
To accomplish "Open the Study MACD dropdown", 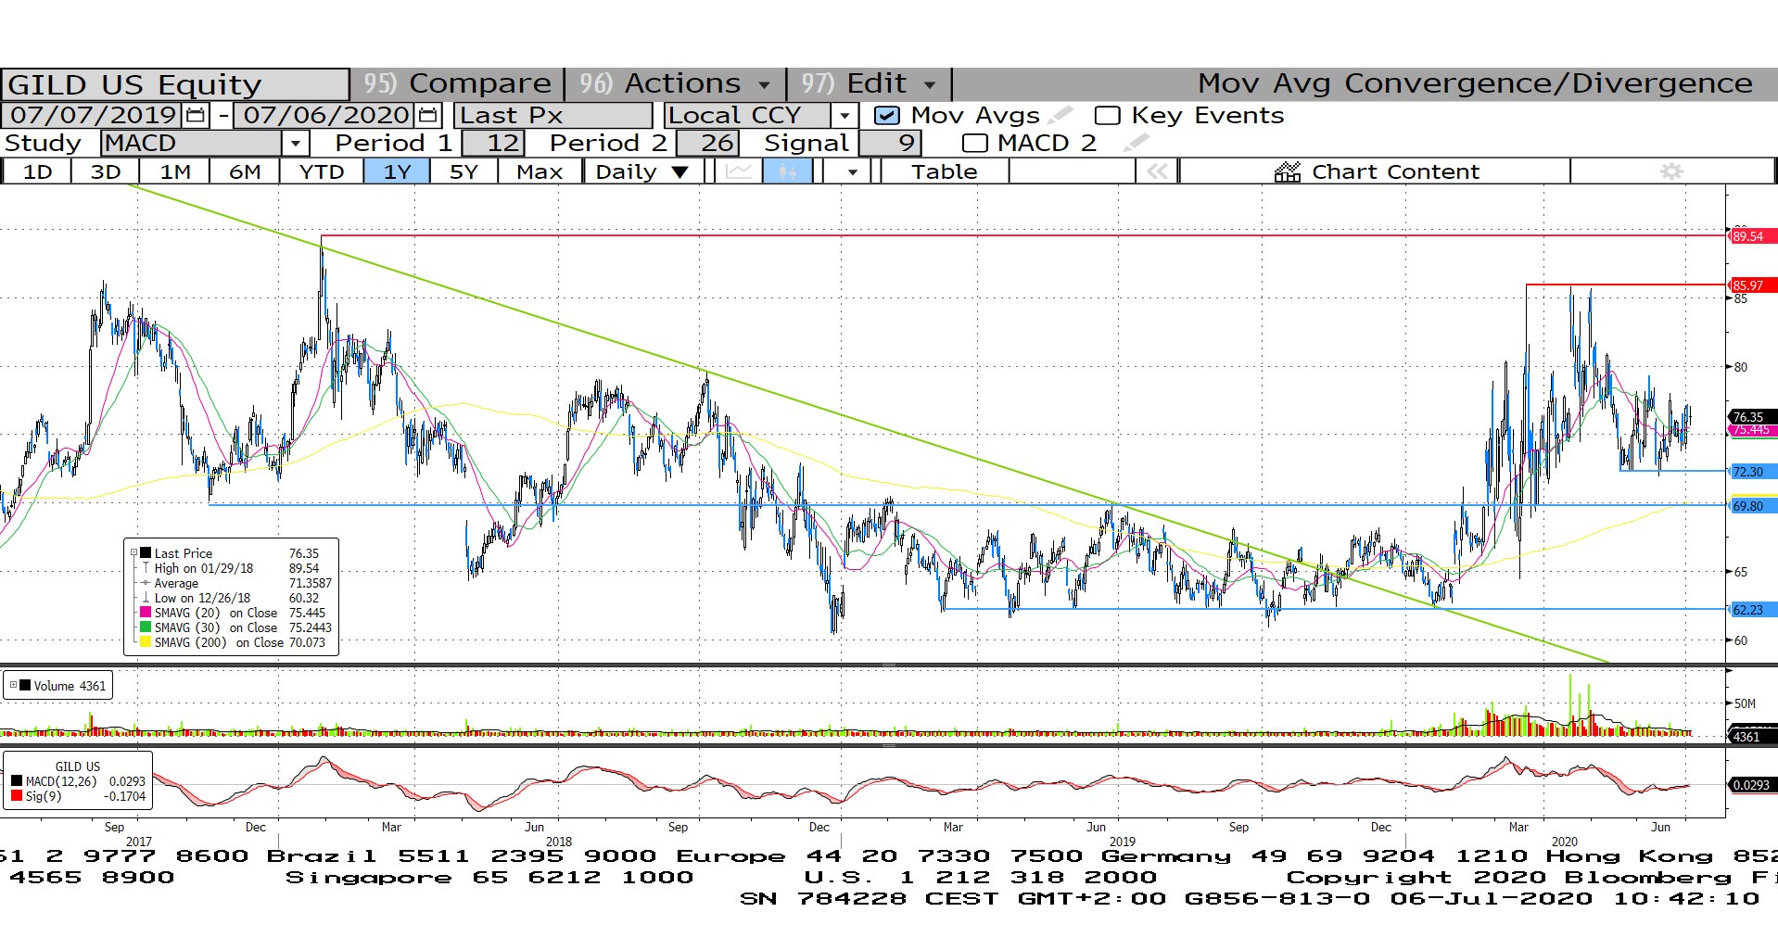I will (295, 144).
